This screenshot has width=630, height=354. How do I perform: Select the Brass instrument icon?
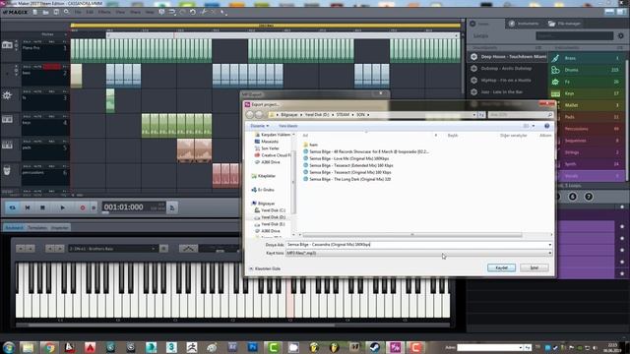(x=555, y=58)
